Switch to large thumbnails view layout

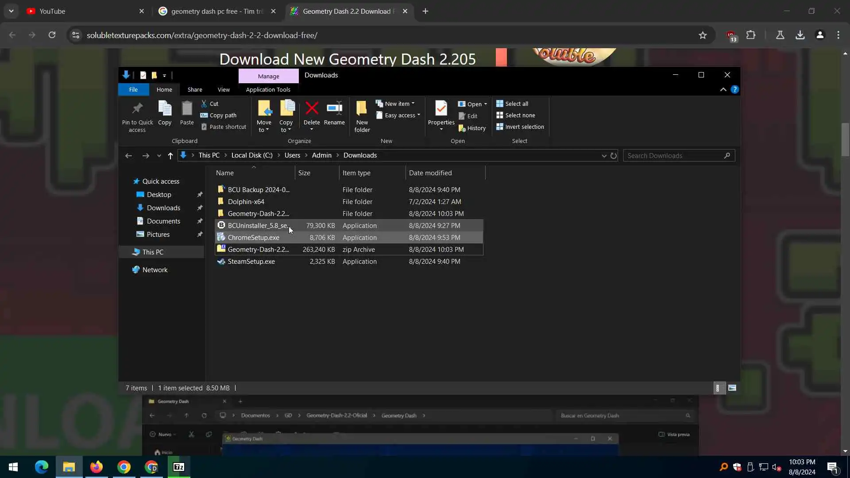pyautogui.click(x=732, y=388)
